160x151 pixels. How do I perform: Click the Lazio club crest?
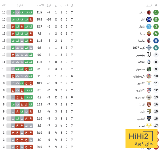[149, 83]
